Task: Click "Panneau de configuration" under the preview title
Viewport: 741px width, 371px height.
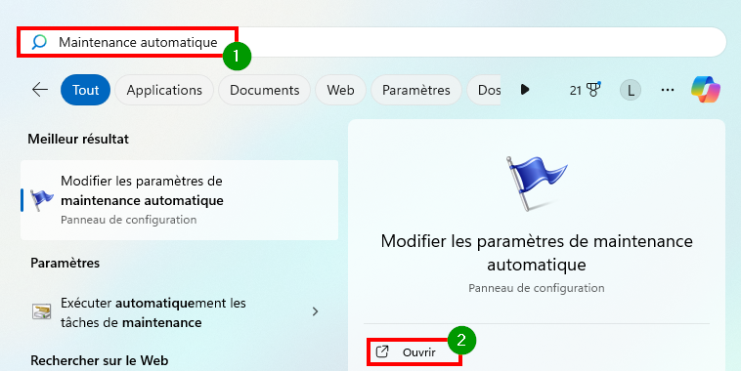Action: tap(537, 288)
